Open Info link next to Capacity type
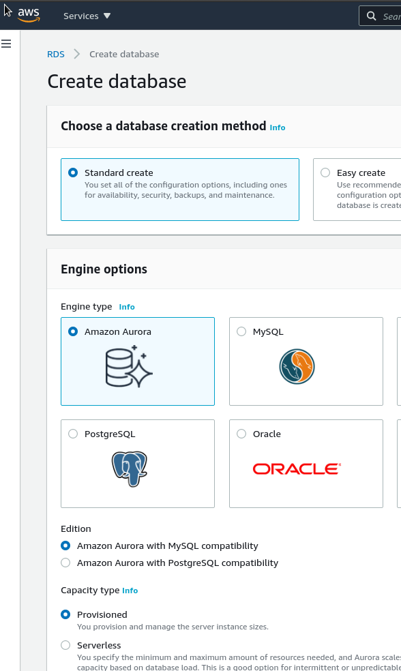The image size is (401, 671). (x=130, y=591)
